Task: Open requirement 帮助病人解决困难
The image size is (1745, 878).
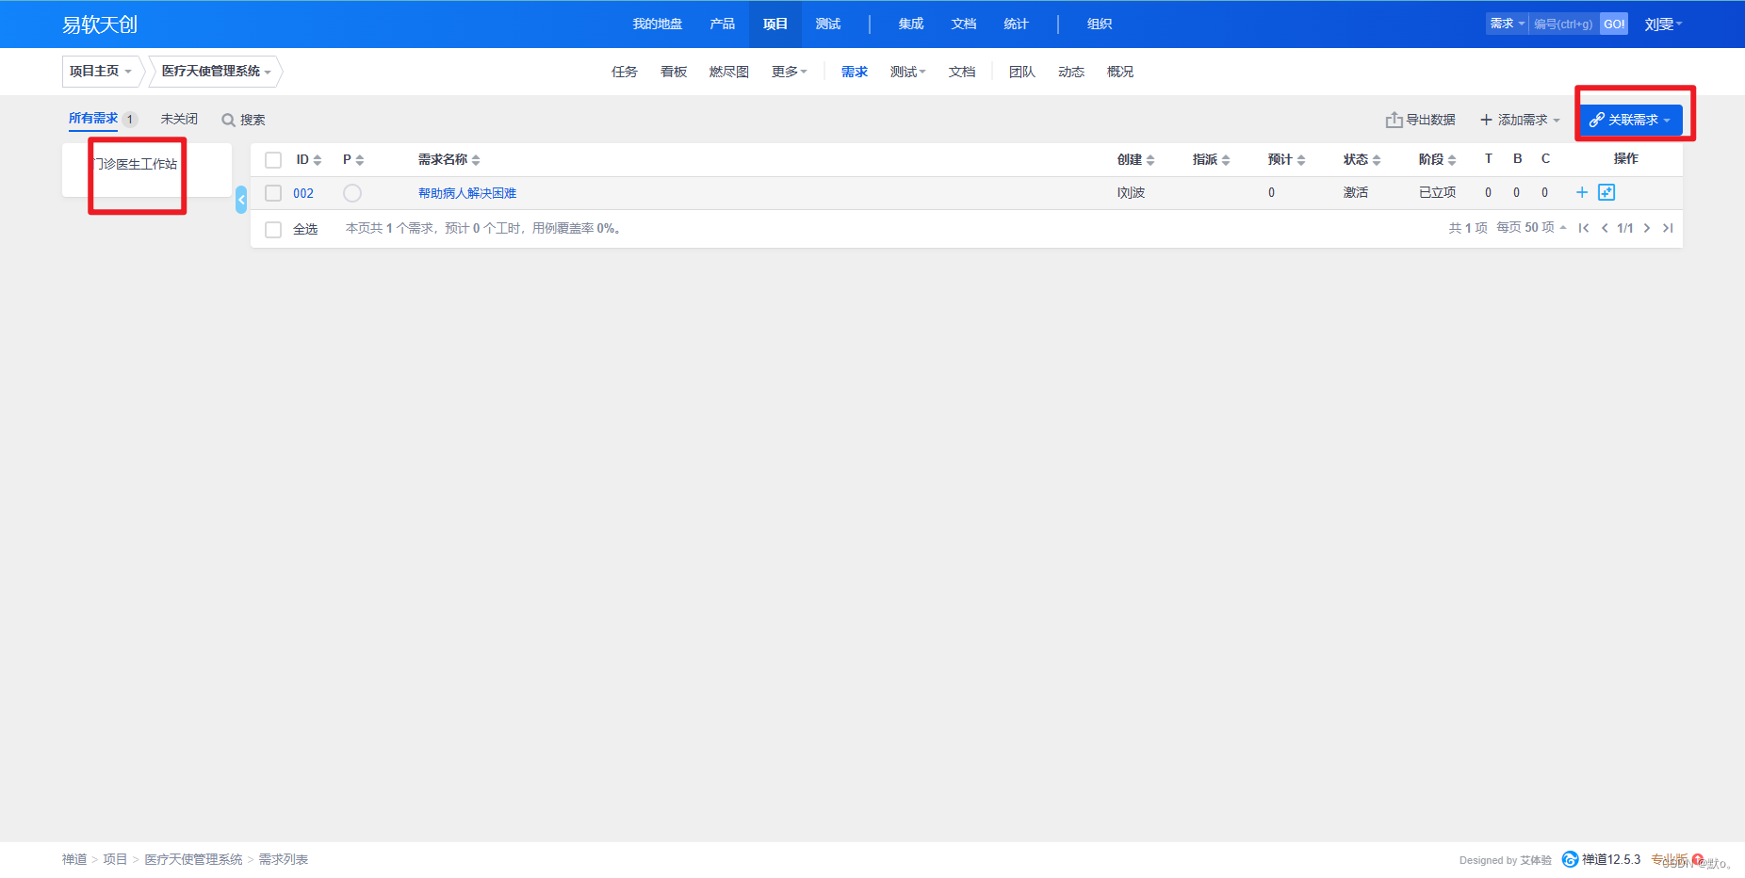Action: click(467, 193)
